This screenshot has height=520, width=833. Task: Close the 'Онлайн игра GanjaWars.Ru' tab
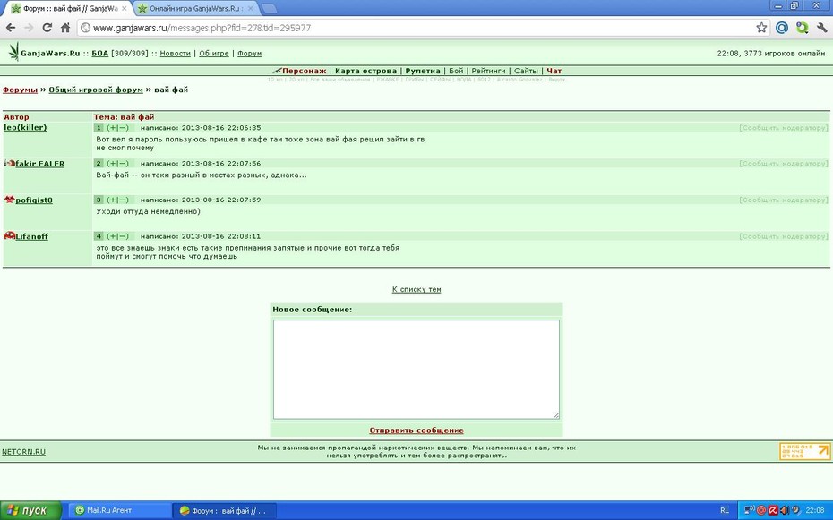250,8
